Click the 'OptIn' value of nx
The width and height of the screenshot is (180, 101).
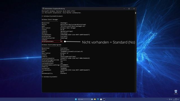(x=62, y=72)
